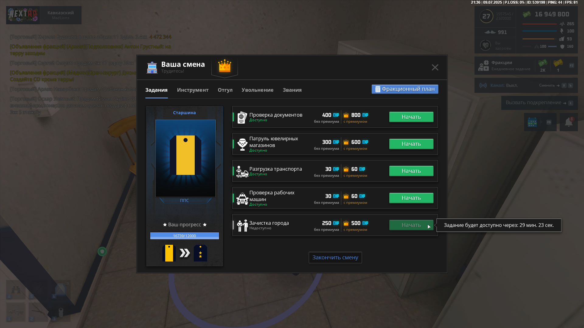Open Фракционный план

pos(405,89)
